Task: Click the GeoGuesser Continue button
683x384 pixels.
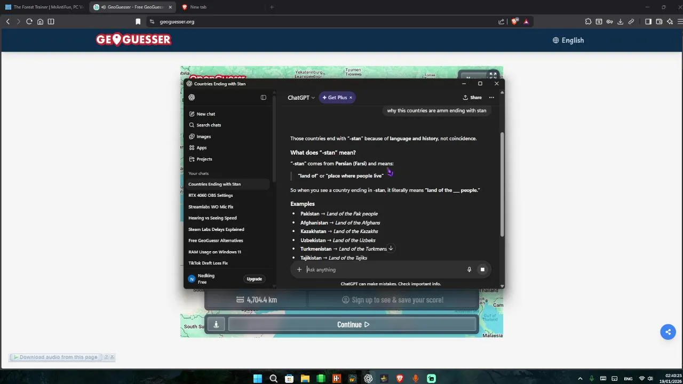Action: [353, 324]
